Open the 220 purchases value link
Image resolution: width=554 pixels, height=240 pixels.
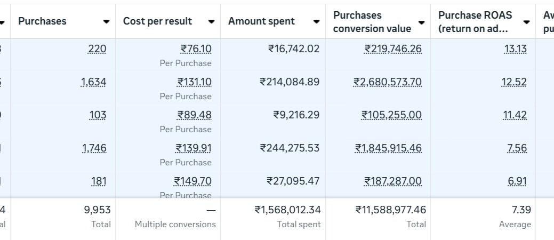point(97,49)
